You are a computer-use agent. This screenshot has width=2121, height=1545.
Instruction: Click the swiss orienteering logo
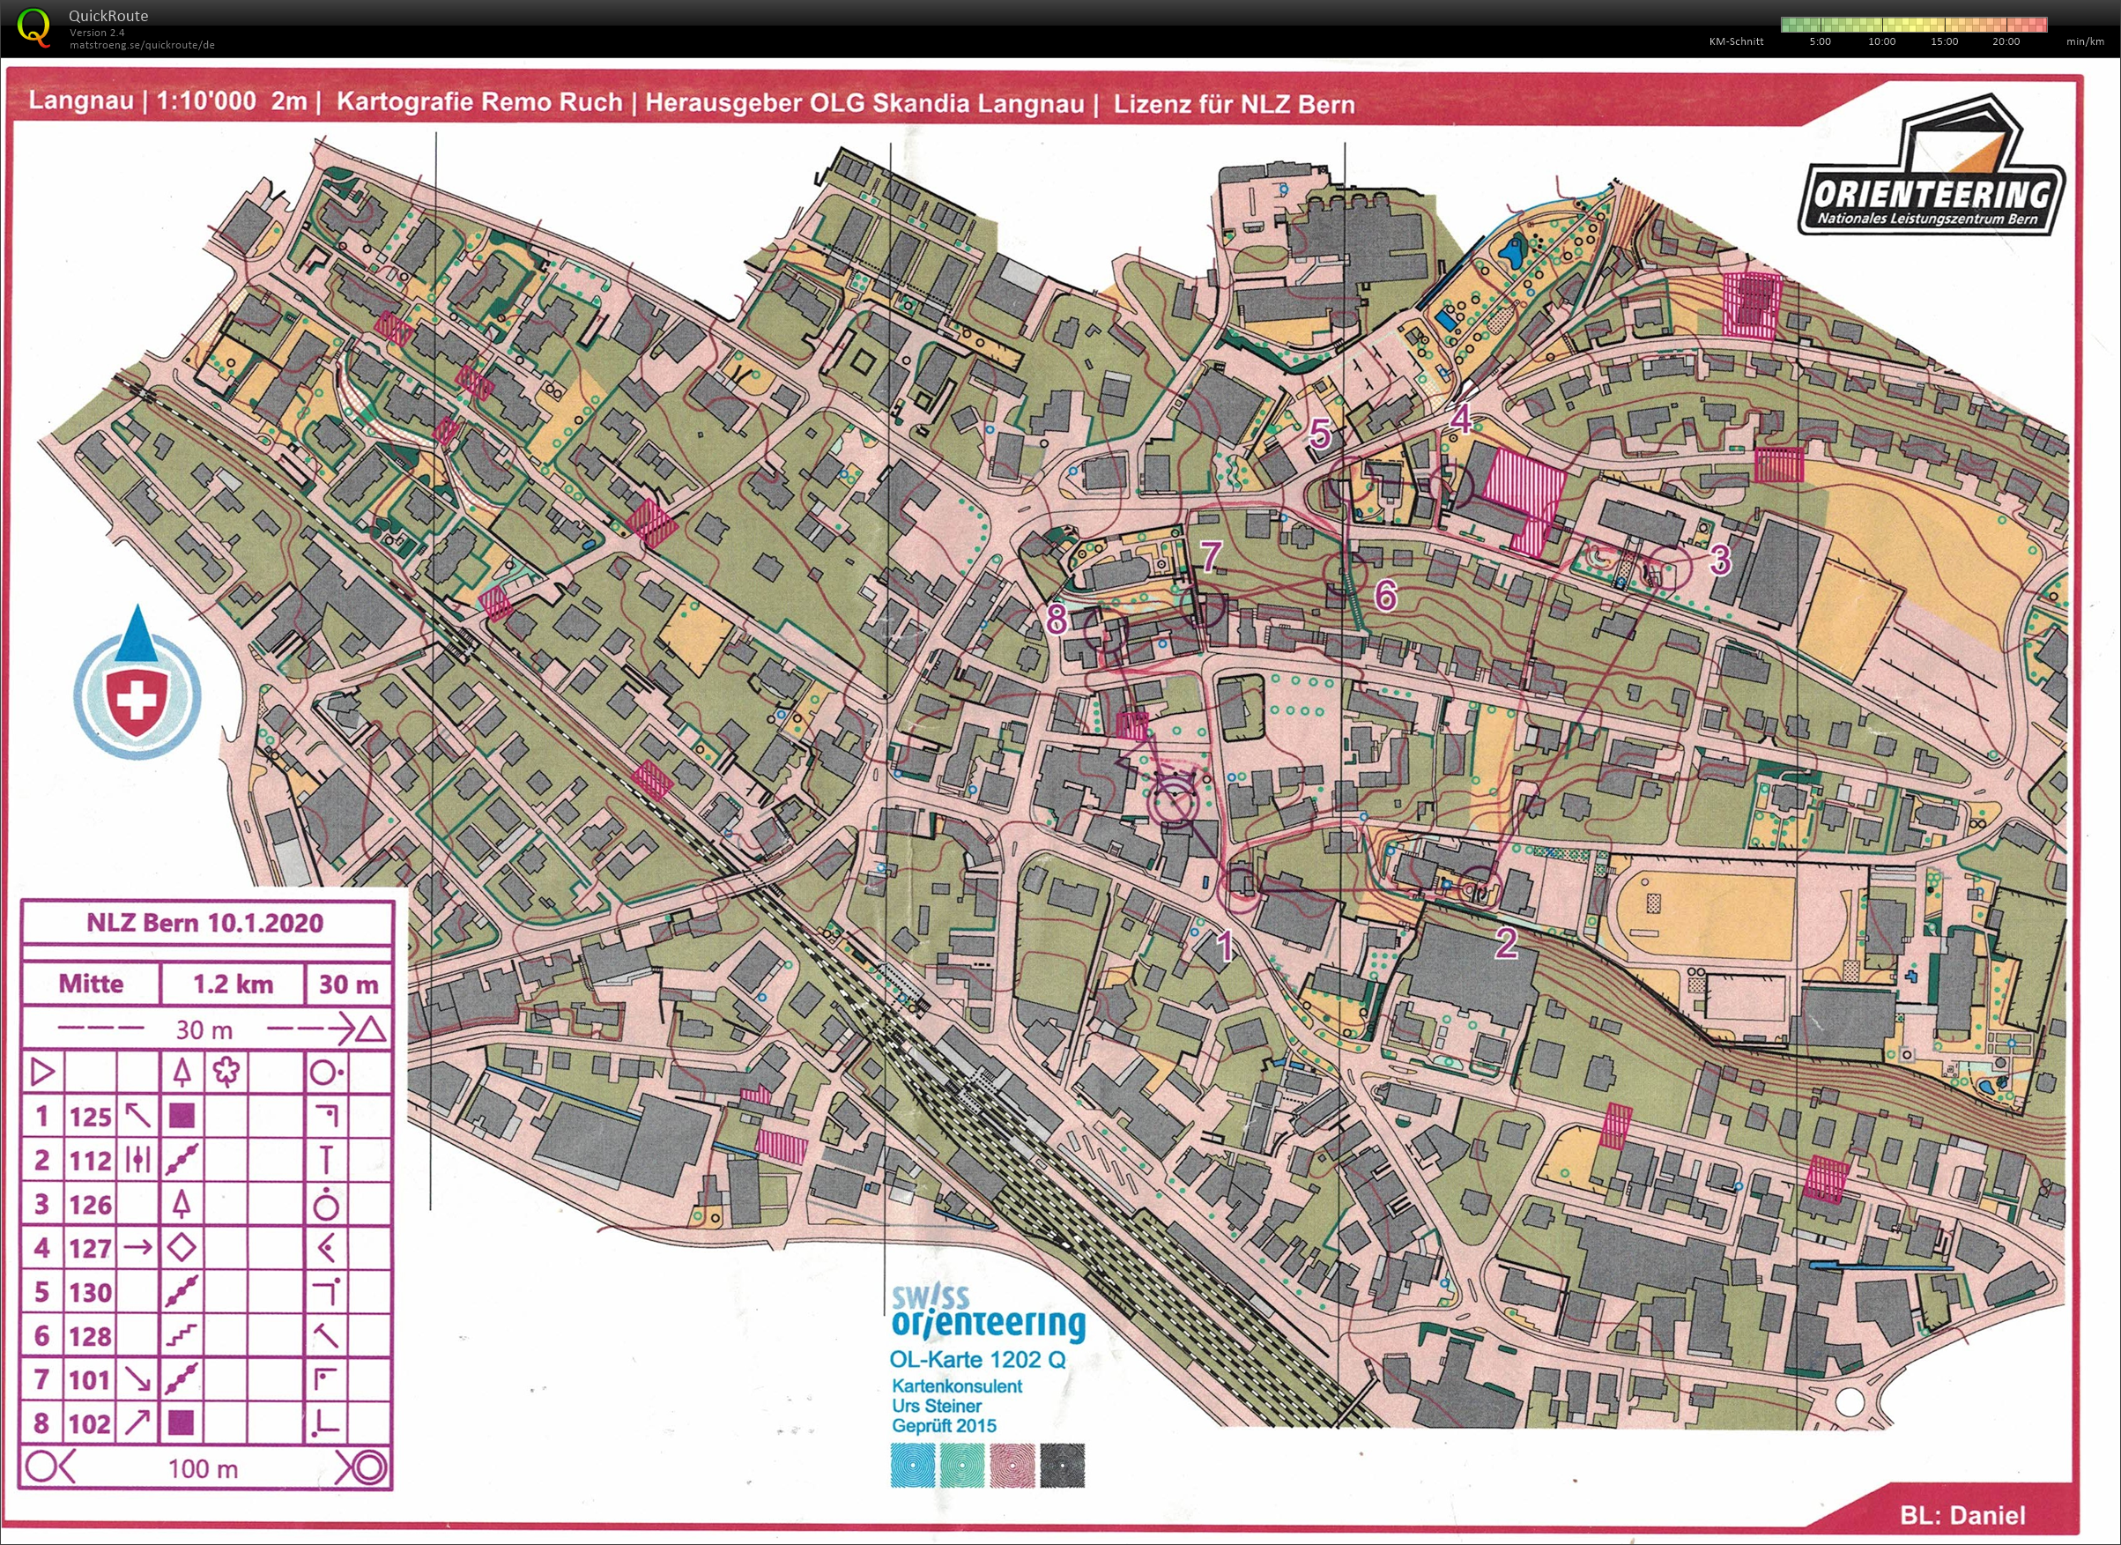click(988, 1313)
